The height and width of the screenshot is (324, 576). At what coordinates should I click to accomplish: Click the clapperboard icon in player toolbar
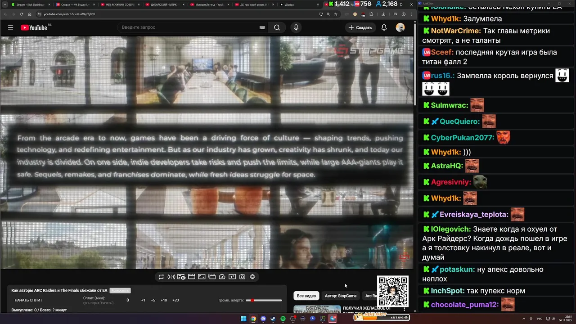click(x=191, y=277)
